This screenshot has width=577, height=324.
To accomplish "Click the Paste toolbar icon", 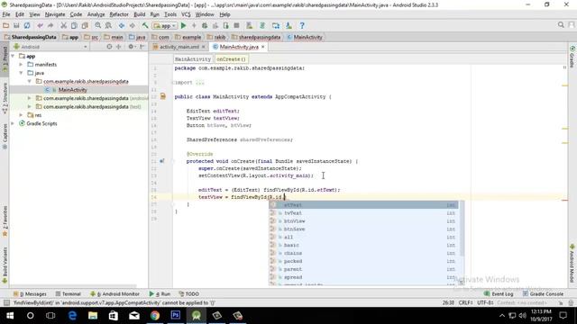I will 85,25.
